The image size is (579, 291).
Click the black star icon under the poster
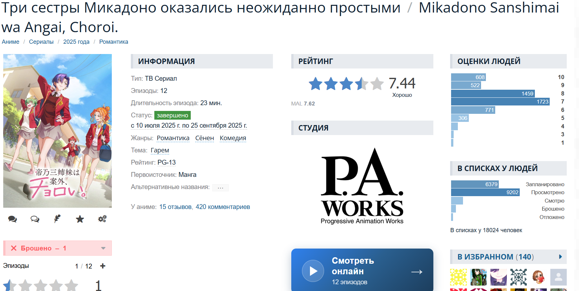pos(80,219)
